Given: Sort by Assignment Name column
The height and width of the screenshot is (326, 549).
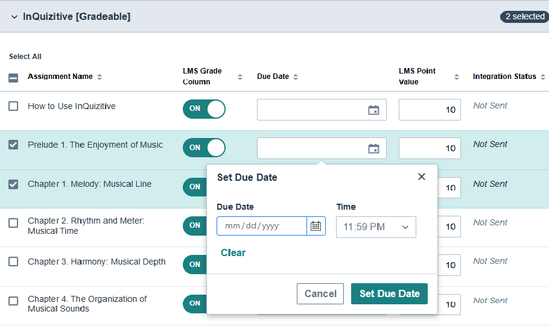Looking at the screenshot, I should tap(100, 77).
